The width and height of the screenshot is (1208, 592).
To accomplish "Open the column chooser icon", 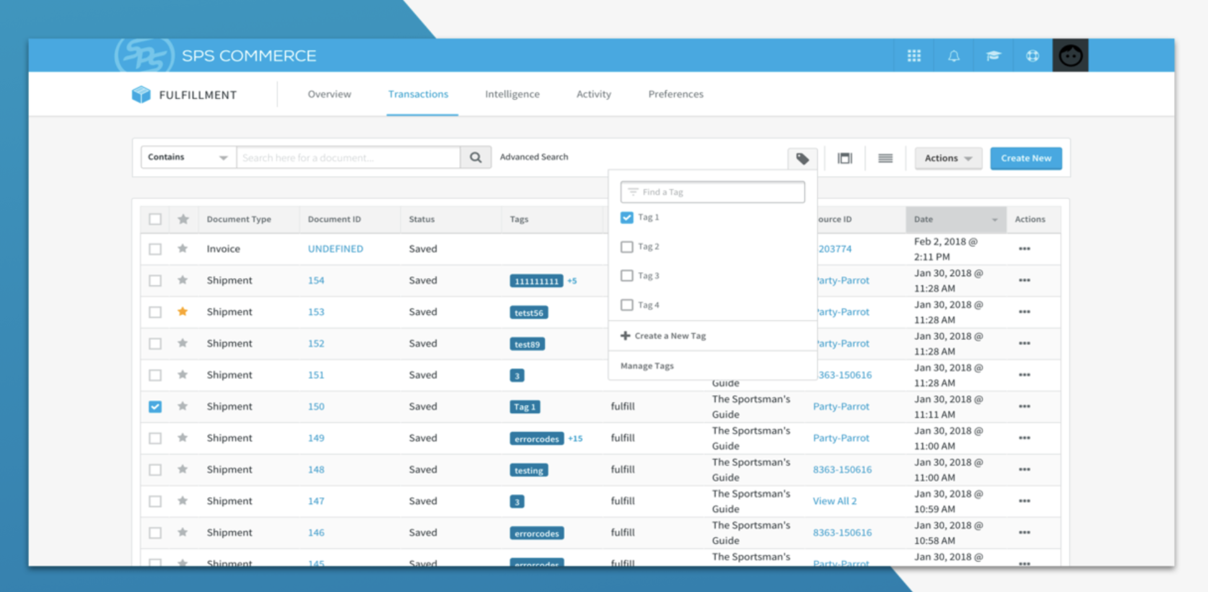I will point(845,159).
